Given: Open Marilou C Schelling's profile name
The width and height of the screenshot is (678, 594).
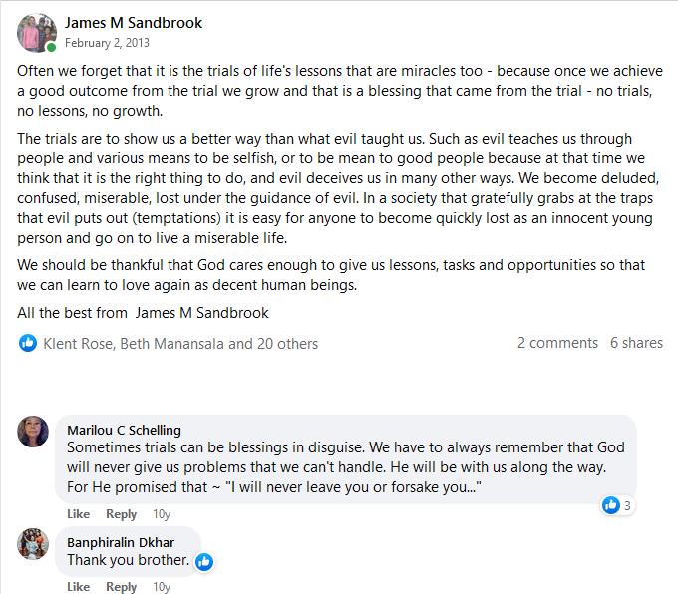Looking at the screenshot, I should pos(124,430).
